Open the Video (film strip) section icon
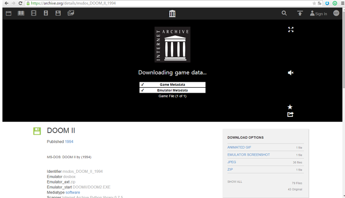Image resolution: width=345 pixels, height=198 pixels. point(34,13)
